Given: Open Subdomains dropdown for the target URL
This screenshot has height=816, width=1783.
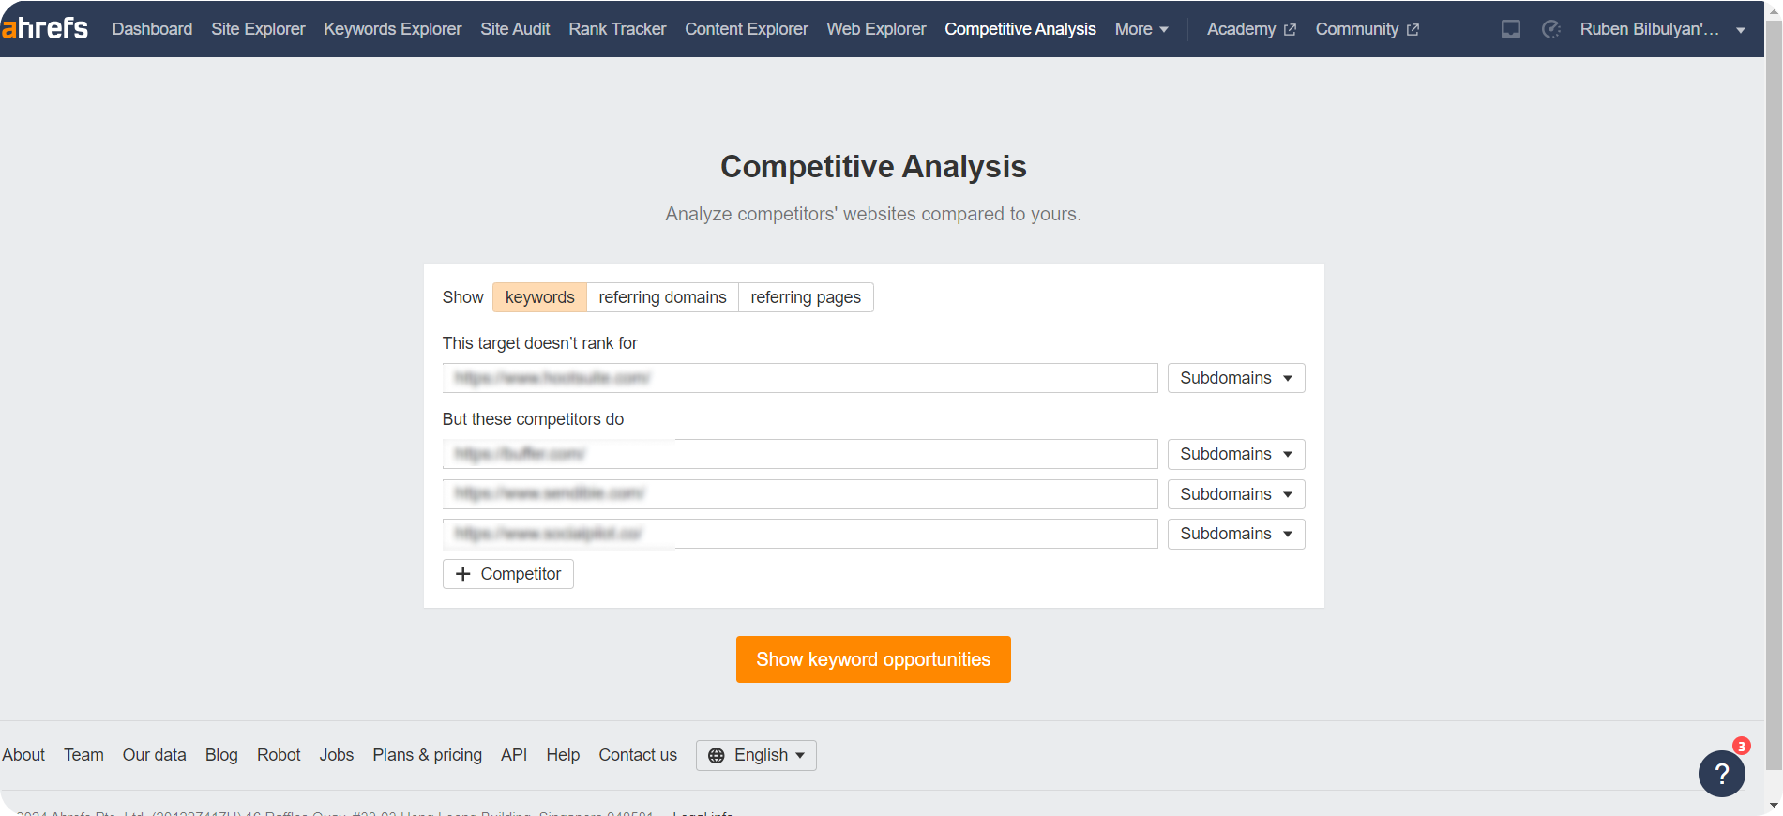Looking at the screenshot, I should 1236,378.
